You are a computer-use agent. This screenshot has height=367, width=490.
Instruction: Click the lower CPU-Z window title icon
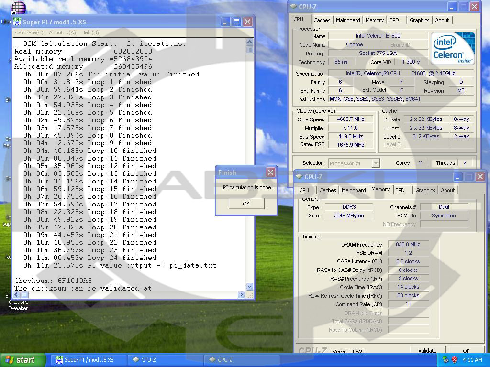coord(299,177)
